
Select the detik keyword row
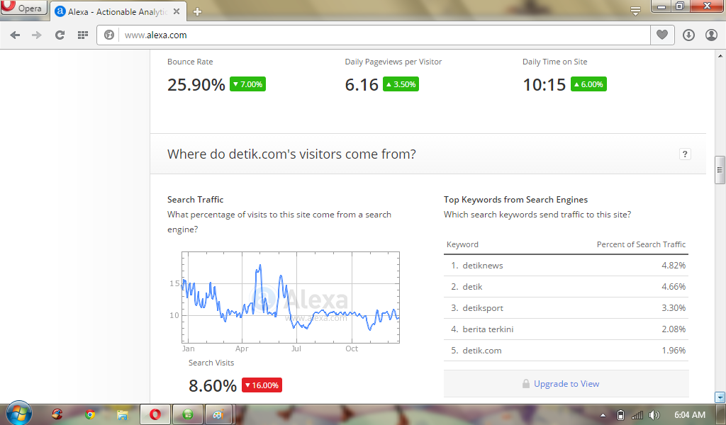click(x=566, y=287)
